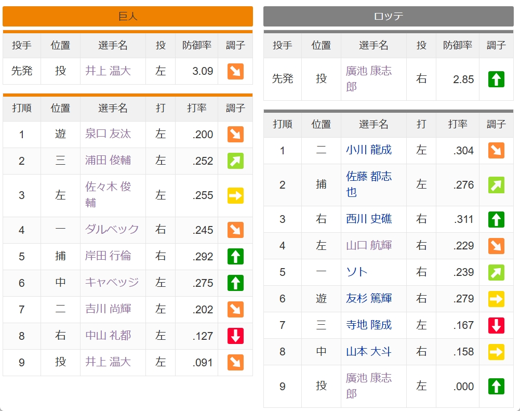Open ソト player link

point(357,272)
